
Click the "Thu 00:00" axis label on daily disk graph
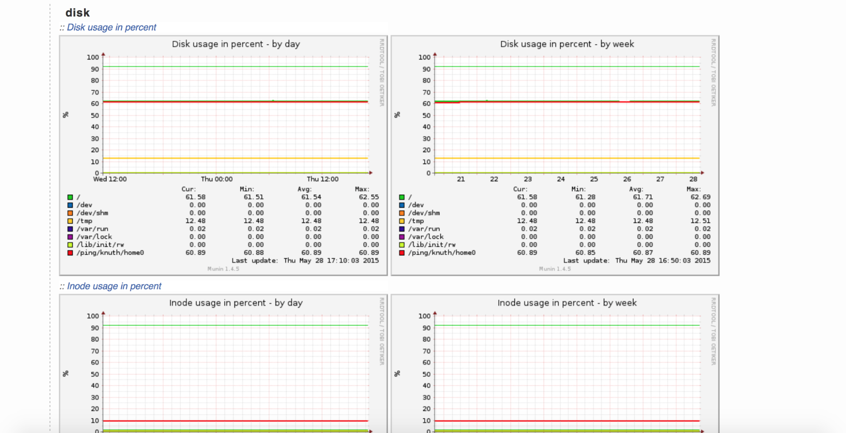point(217,179)
